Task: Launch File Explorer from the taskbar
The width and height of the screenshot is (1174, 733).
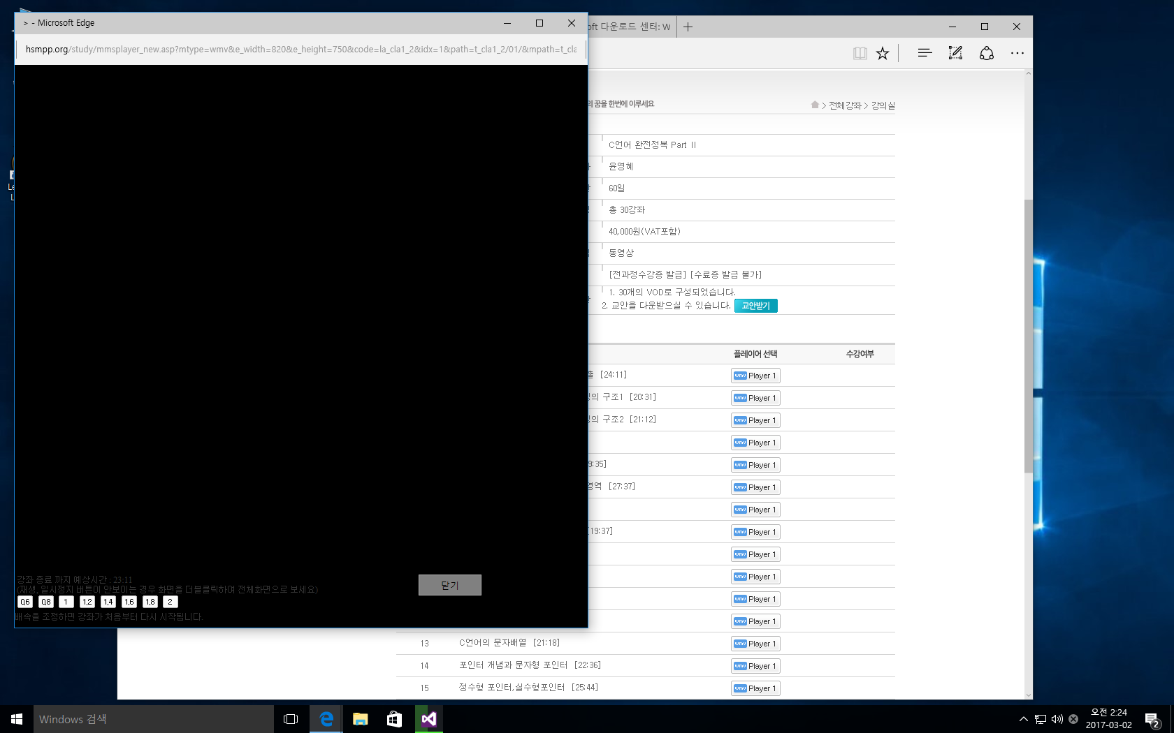Action: pos(360,719)
